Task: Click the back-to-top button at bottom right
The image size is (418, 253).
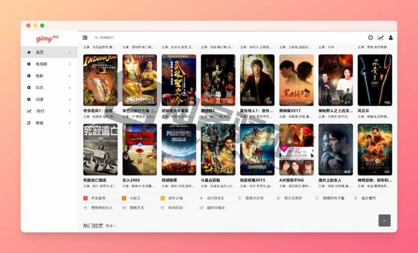Action: point(384,220)
